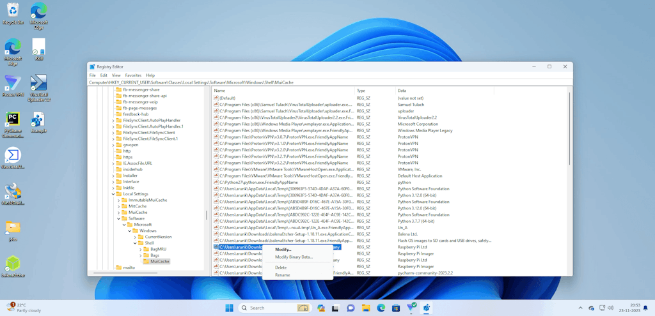
Task: Expand the MrtCache key
Action: click(x=118, y=206)
